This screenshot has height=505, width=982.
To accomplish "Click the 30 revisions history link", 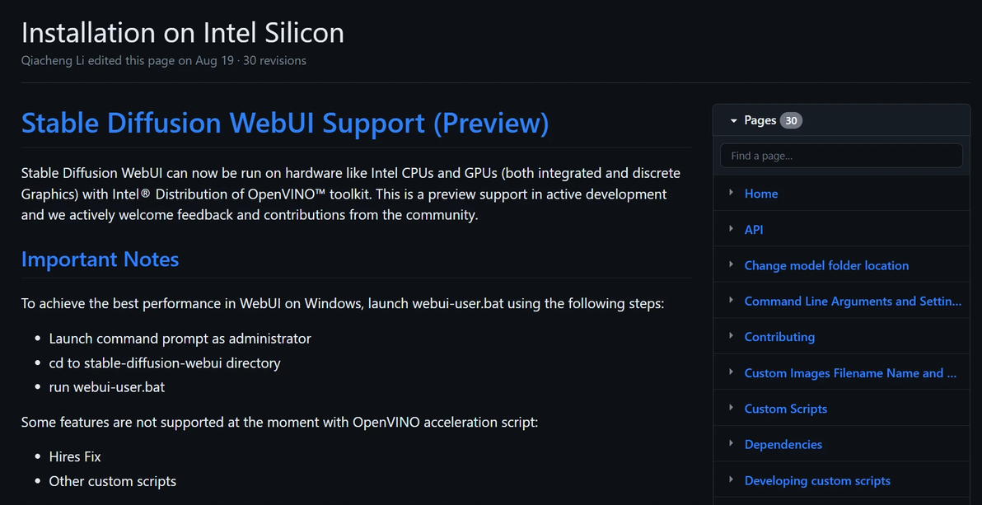I will (x=274, y=60).
